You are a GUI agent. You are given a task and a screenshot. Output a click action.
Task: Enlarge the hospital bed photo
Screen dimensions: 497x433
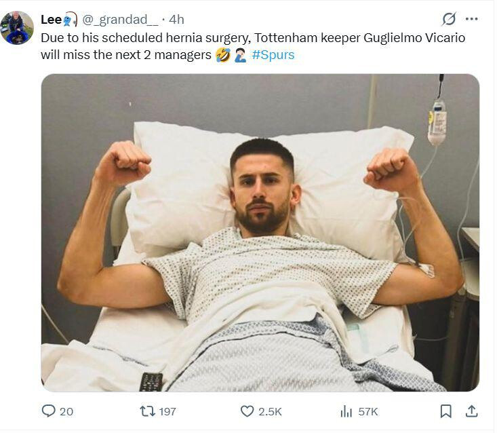pos(260,233)
